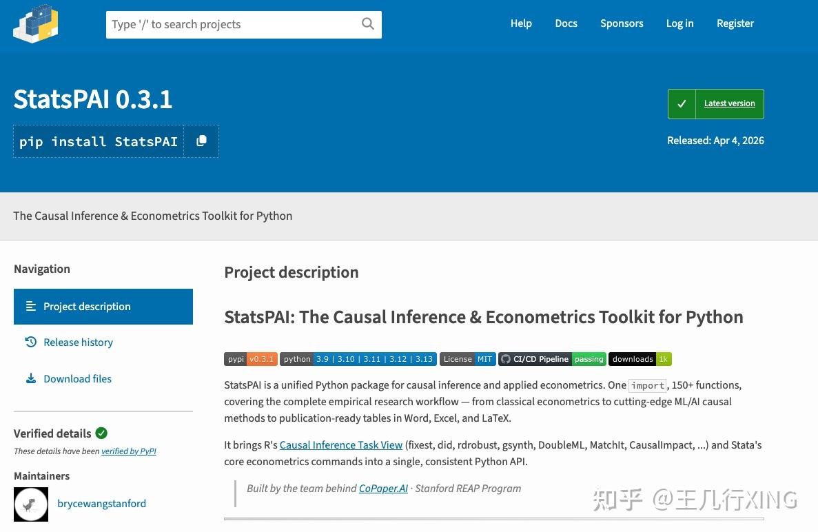Click the pypi v0.3.1 badge
Screen dimensions: 818x532
[x=250, y=359]
